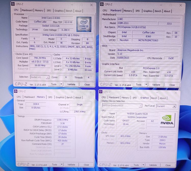Click the Close button in the Memory window
The height and width of the screenshot is (171, 191).
86,165
